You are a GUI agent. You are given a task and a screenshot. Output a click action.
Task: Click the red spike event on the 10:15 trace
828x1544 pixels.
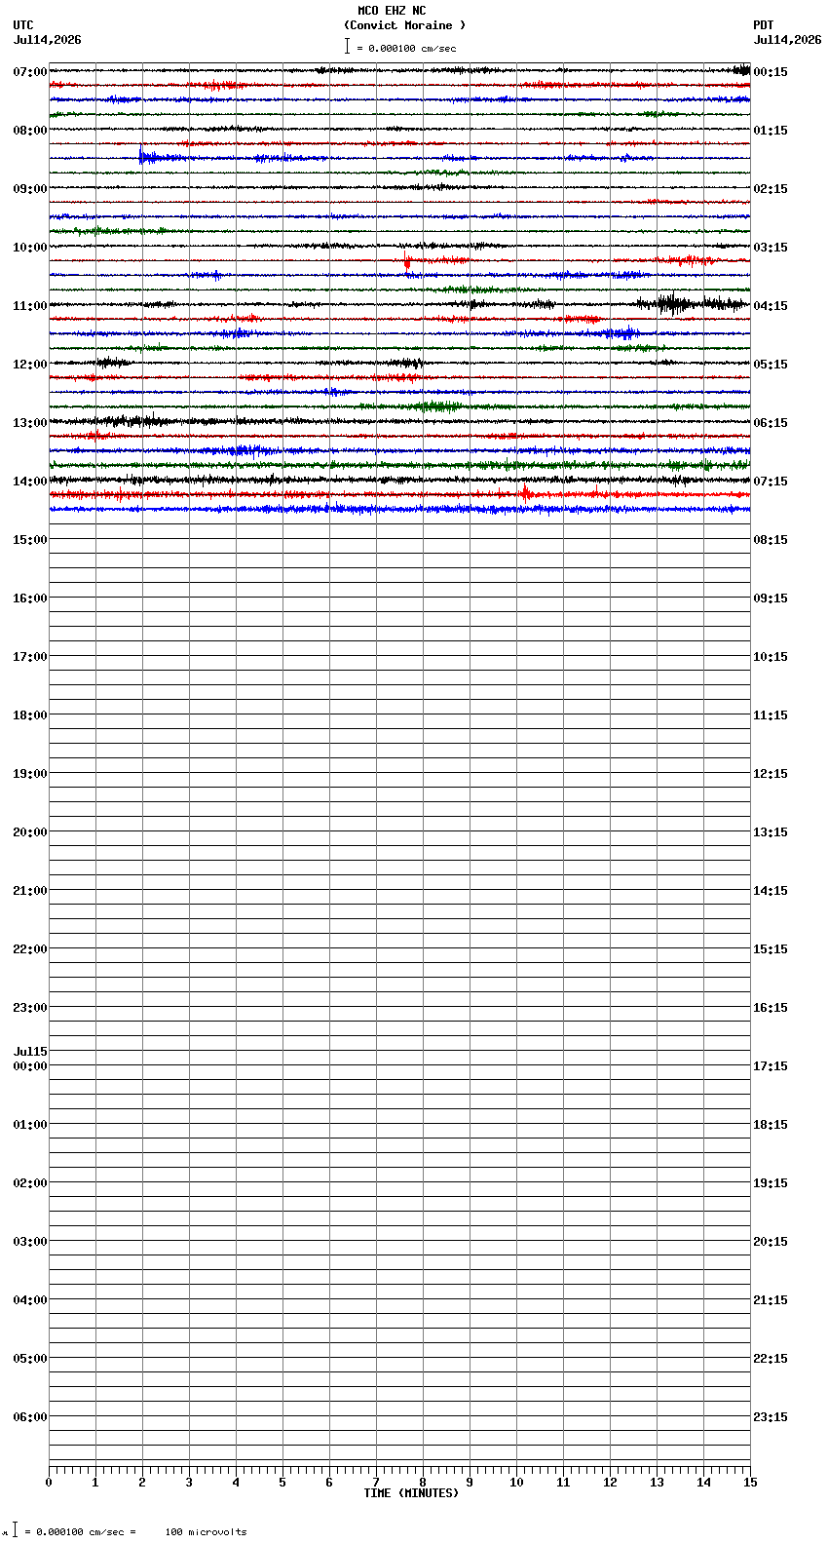click(x=407, y=260)
